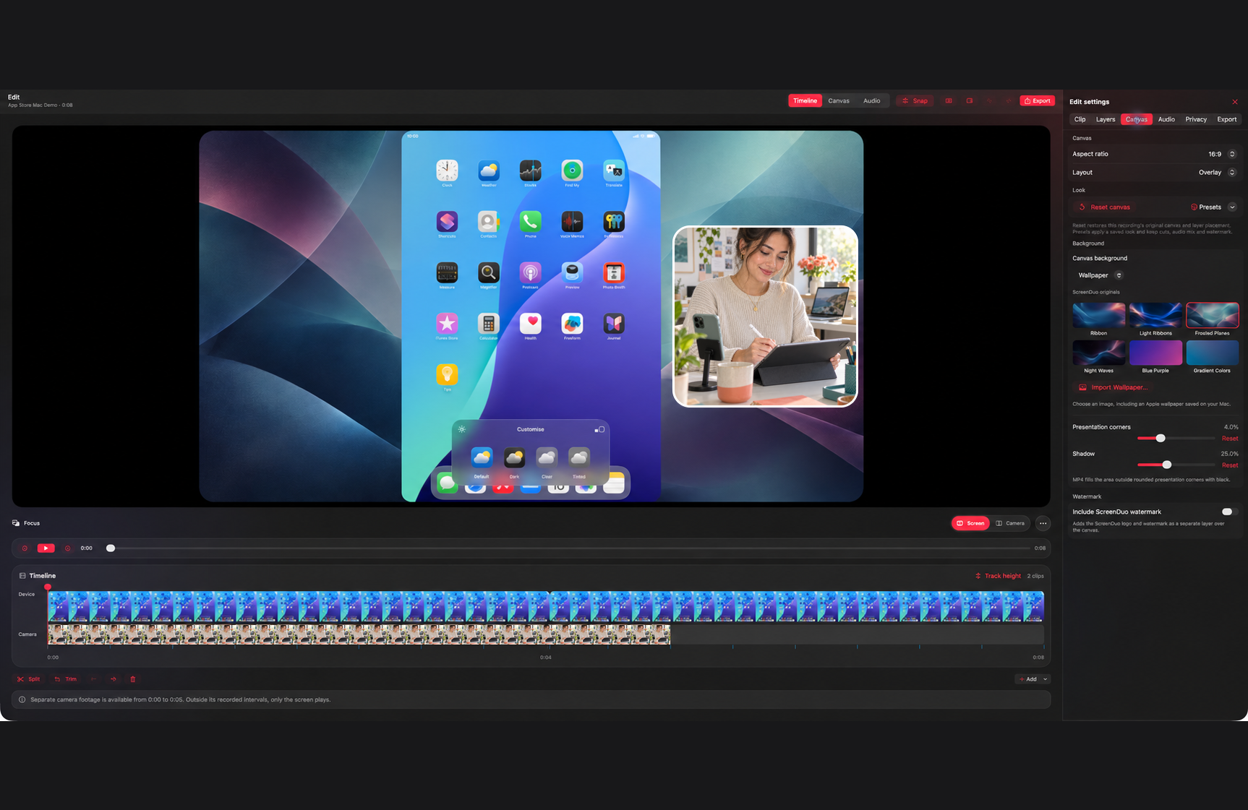Click Reset canvas
1248x810 pixels.
(x=1104, y=207)
